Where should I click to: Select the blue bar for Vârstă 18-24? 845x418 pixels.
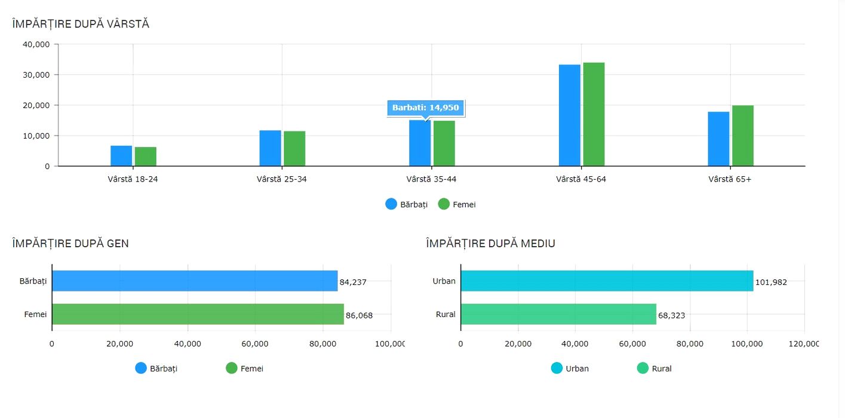[x=121, y=156]
